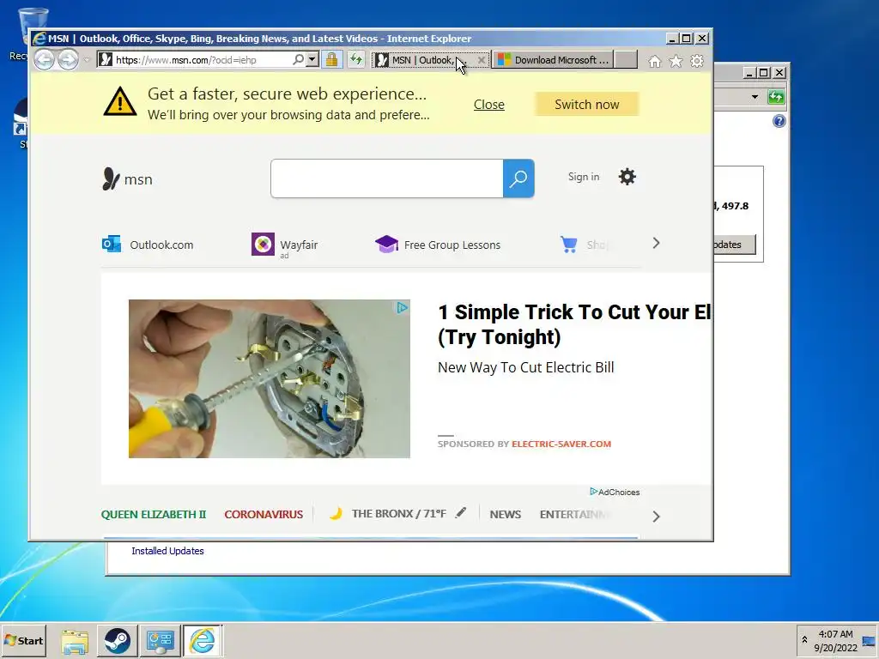Image resolution: width=879 pixels, height=659 pixels.
Task: Refresh the page with the green arrows icon
Action: (x=356, y=59)
